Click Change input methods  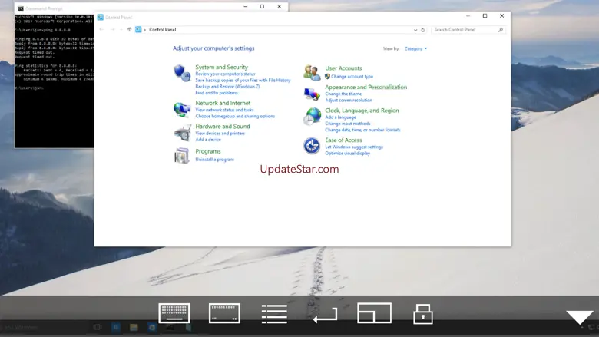pos(348,124)
